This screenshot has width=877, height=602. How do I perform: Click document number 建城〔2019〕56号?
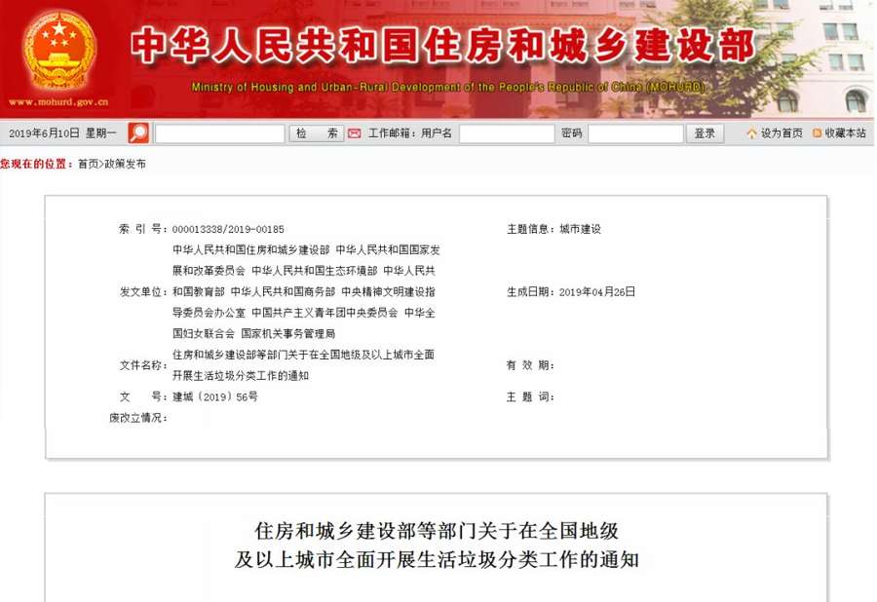click(x=215, y=396)
